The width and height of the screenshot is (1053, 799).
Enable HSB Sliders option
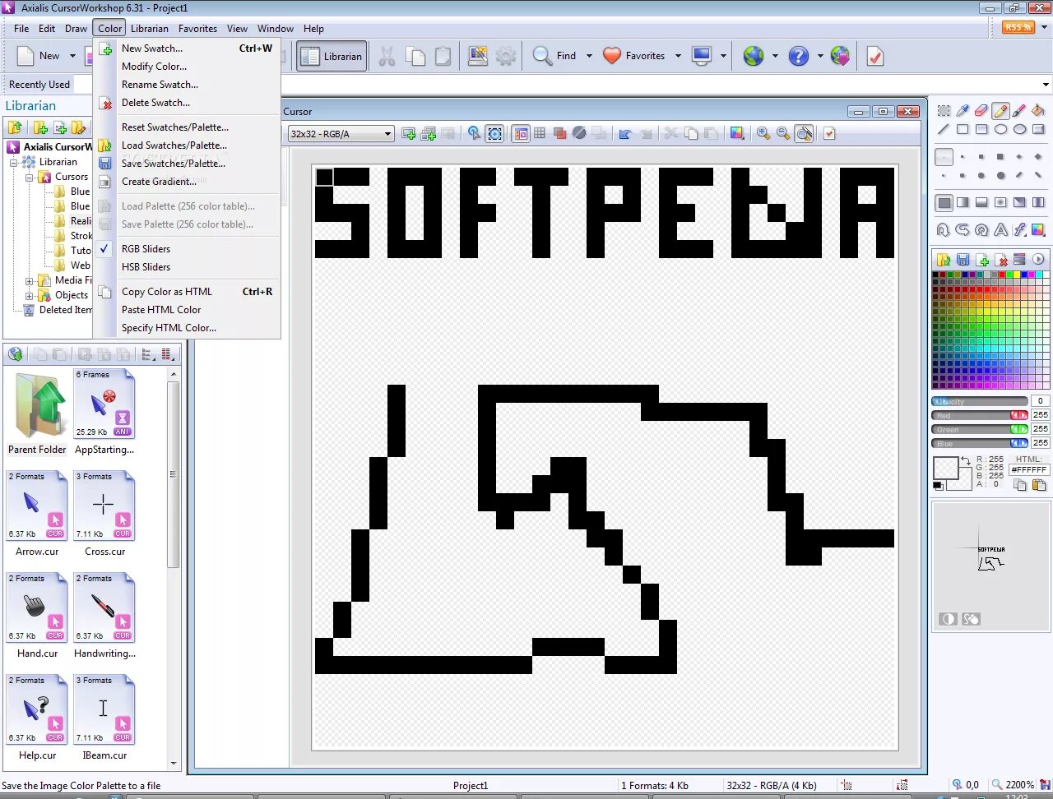tap(146, 267)
